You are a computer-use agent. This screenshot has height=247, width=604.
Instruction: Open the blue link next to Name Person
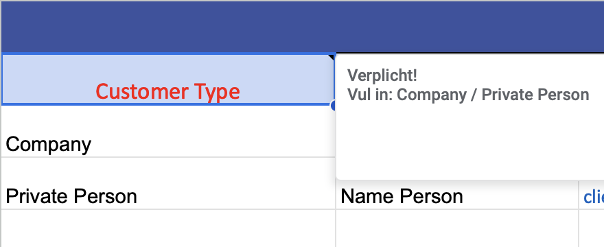click(x=594, y=196)
